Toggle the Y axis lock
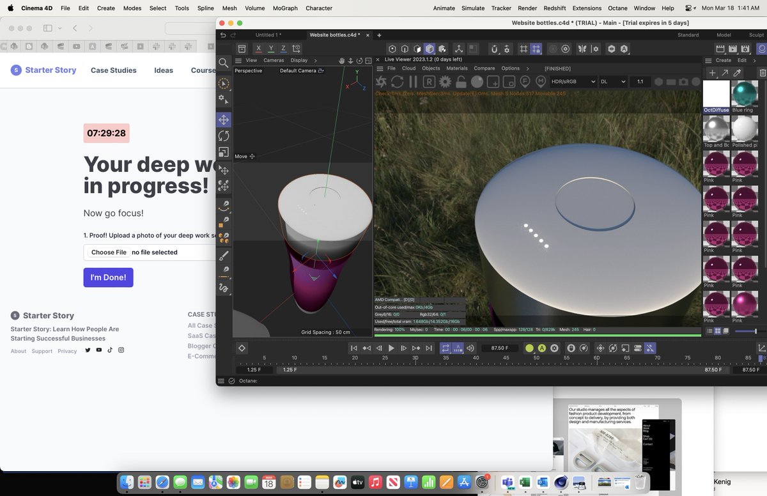The image size is (767, 496). pos(271,49)
